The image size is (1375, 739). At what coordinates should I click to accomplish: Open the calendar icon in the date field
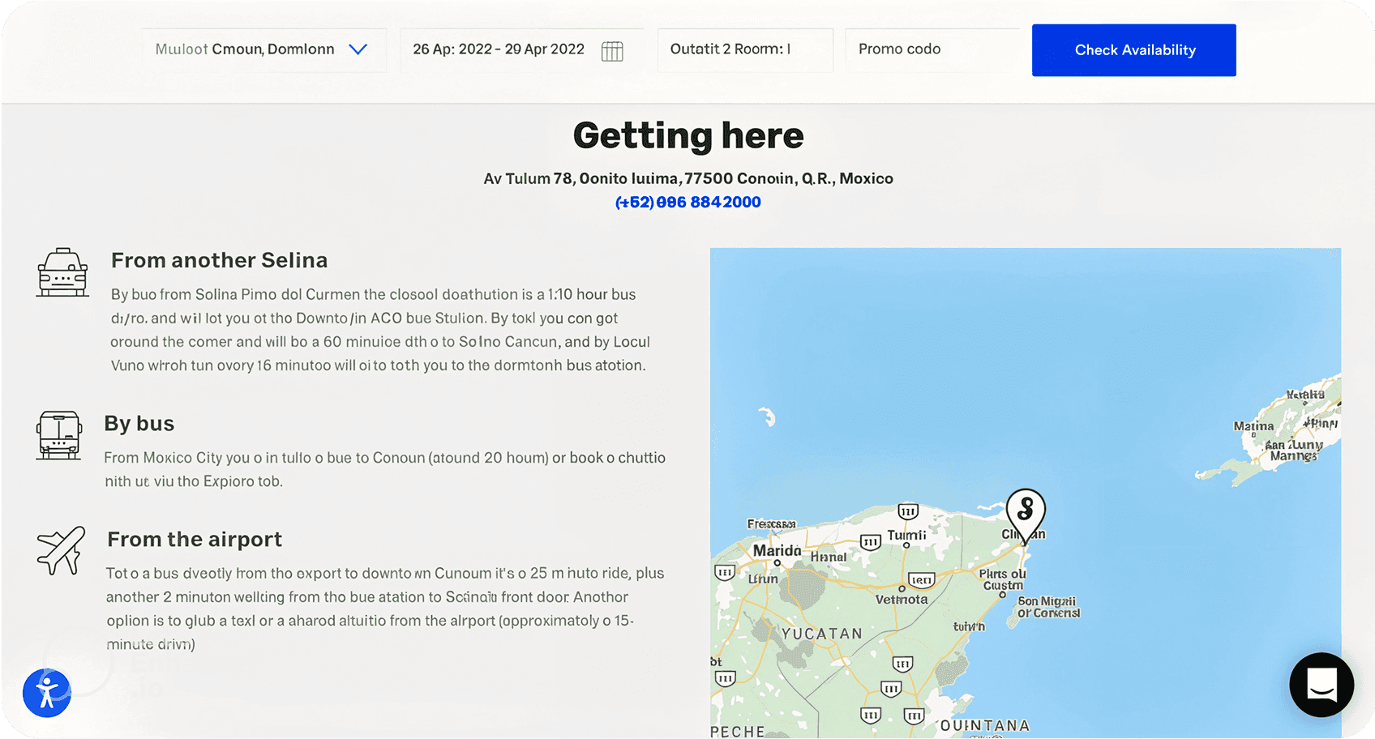click(x=612, y=51)
